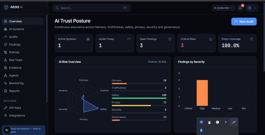The width and height of the screenshot is (265, 135).
Task: Open the Active Systems card
Action: [x=74, y=43]
